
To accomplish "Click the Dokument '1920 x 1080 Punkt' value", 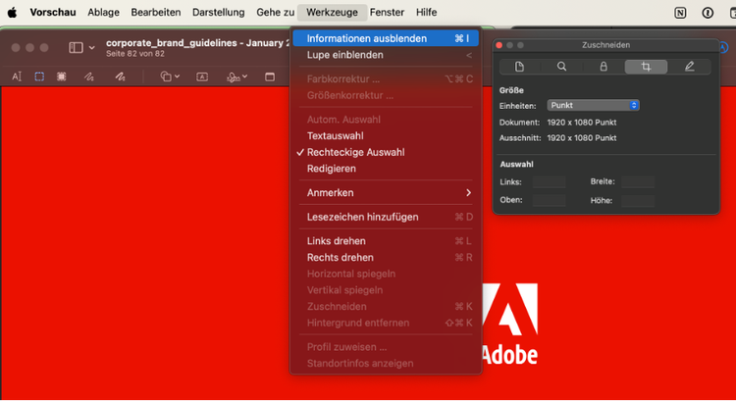I will (582, 123).
